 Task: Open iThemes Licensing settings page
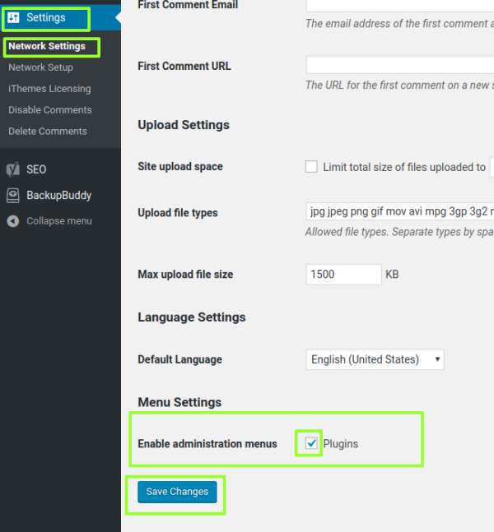(49, 89)
